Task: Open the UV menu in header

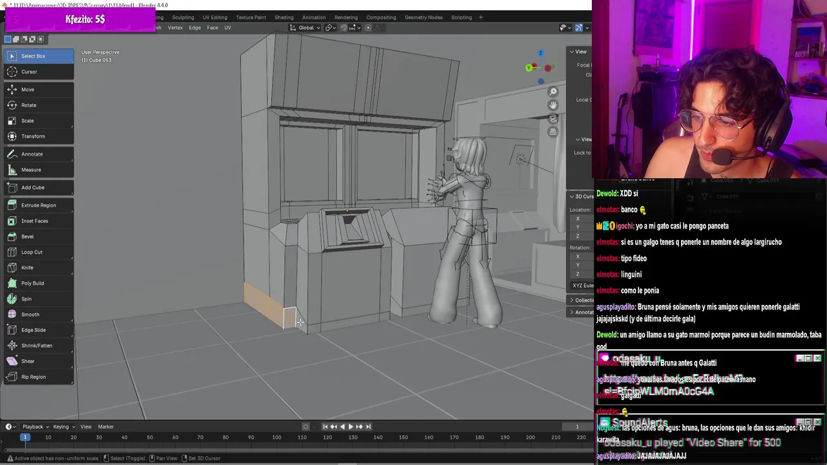Action: [x=227, y=28]
